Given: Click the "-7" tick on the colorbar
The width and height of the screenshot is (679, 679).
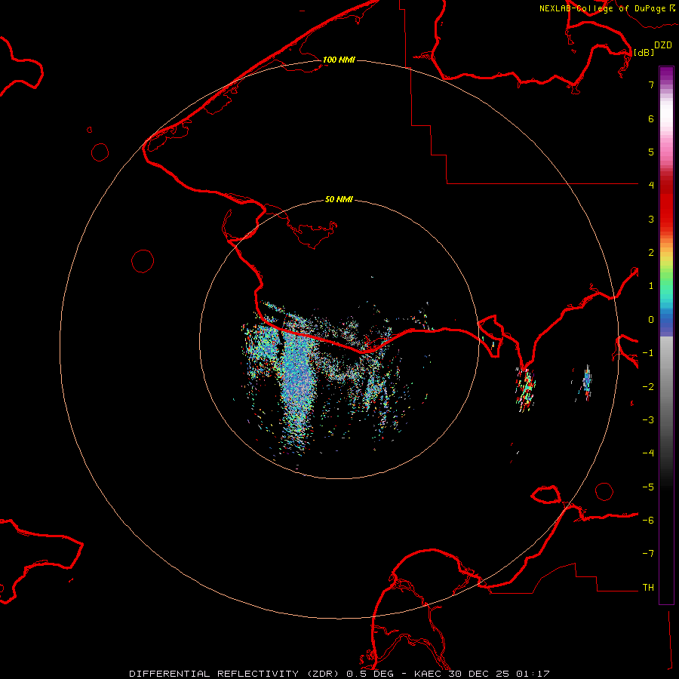Looking at the screenshot, I should click(x=648, y=554).
